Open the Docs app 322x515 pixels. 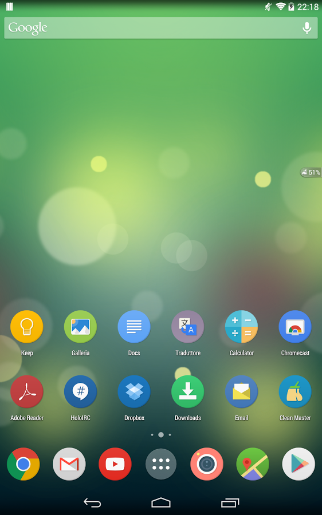134,327
